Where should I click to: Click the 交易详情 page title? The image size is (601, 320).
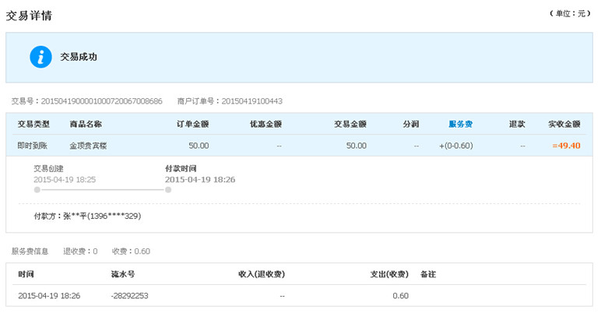coord(29,16)
